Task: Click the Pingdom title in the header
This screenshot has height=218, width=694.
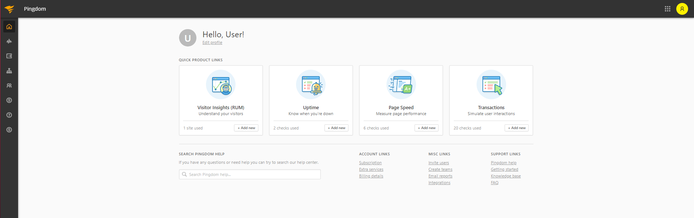Action: point(35,9)
